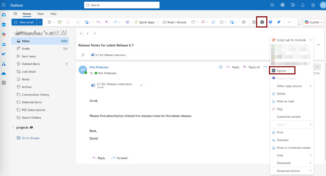Image resolution: width=326 pixels, height=176 pixels.
Task: Toggle Flag in the context menu
Action: pos(279,109)
